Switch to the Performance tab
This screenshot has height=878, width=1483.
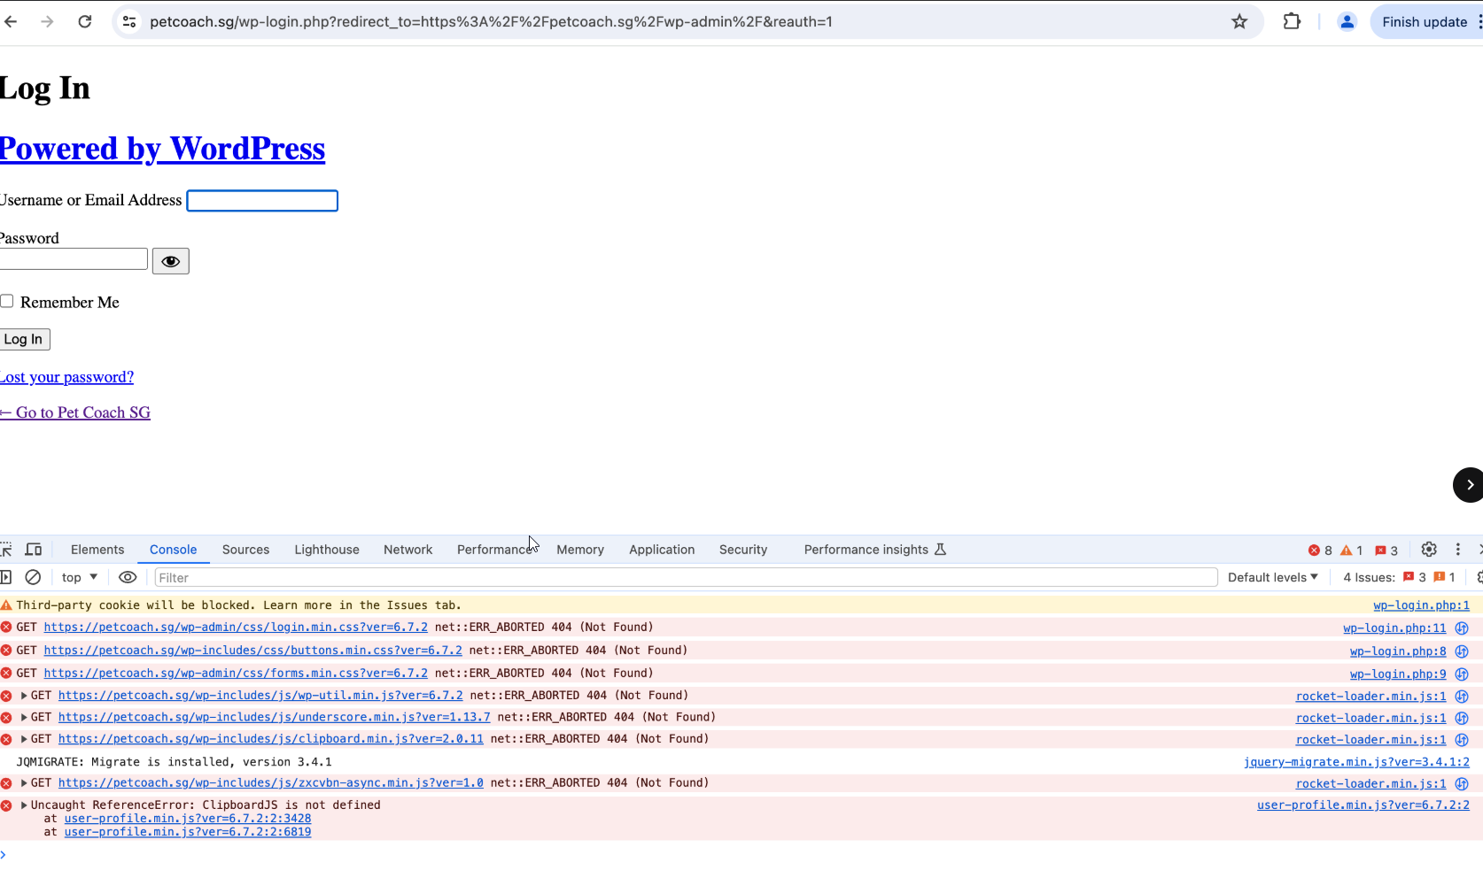(493, 550)
